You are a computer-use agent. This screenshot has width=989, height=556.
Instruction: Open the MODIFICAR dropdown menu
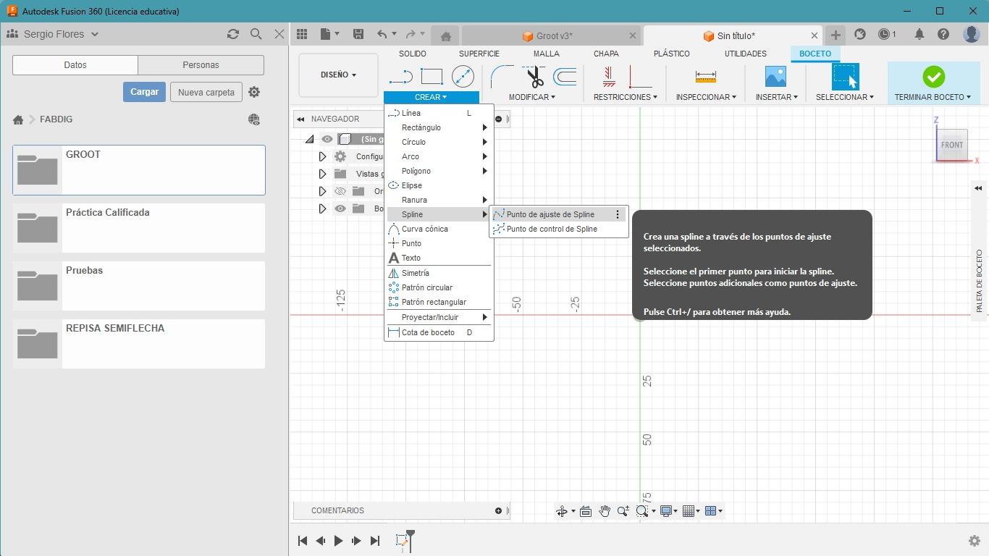tap(531, 97)
